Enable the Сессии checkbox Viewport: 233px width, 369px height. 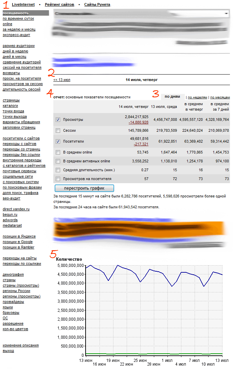58,130
